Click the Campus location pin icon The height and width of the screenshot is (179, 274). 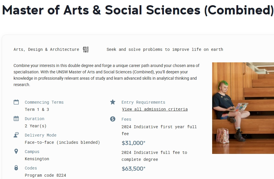tap(16, 151)
